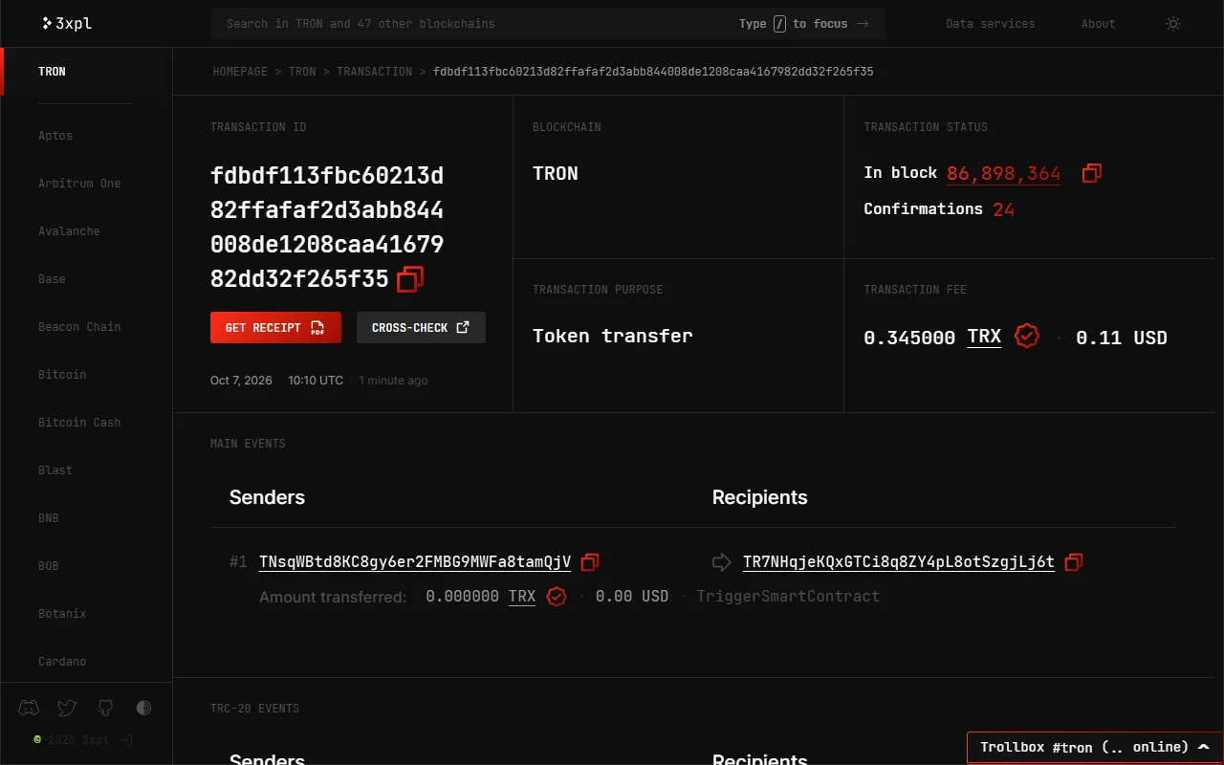Open the About page
The height and width of the screenshot is (765, 1224).
(x=1098, y=24)
